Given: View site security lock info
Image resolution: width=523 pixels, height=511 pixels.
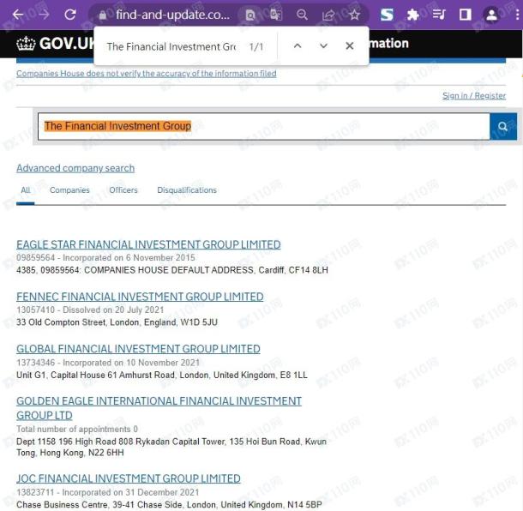Looking at the screenshot, I should click(103, 15).
